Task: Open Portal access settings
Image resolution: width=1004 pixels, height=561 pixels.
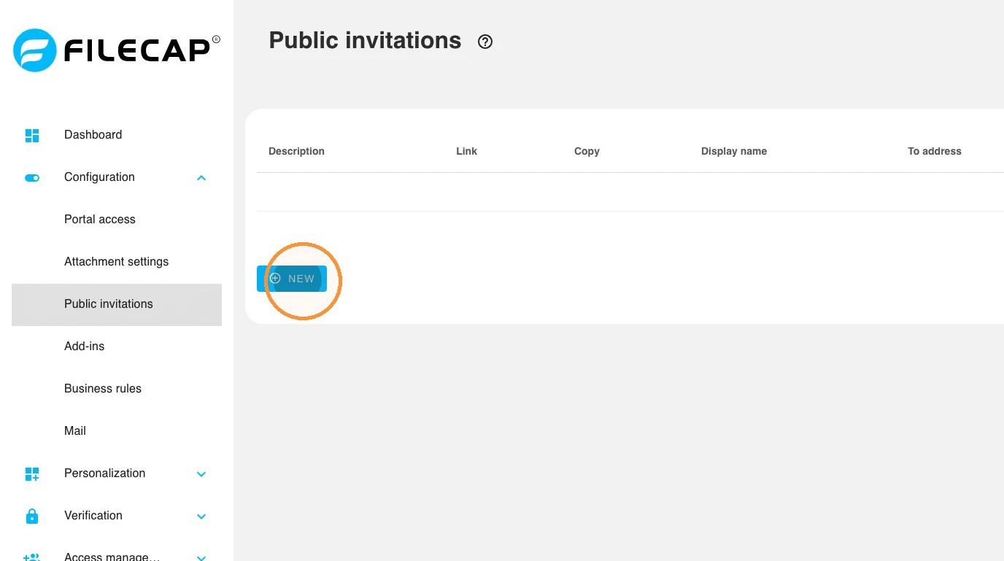Action: [117, 220]
